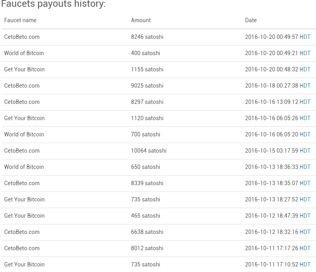The width and height of the screenshot is (316, 272).
Task: Click the HDT link for the 6638 satoshi payout
Action: click(305, 232)
